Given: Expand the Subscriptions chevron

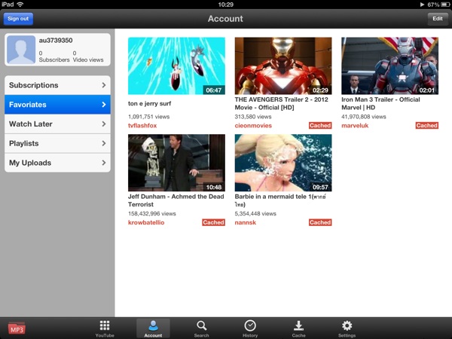Looking at the screenshot, I should click(x=104, y=85).
